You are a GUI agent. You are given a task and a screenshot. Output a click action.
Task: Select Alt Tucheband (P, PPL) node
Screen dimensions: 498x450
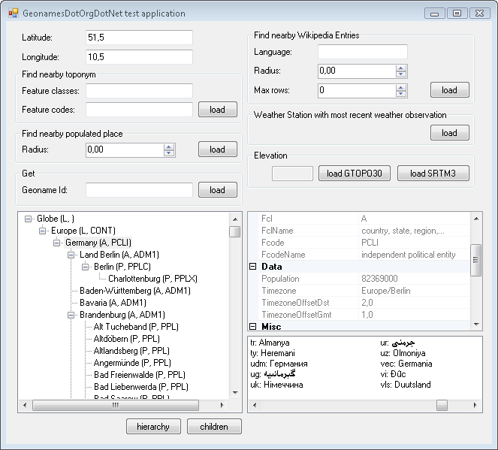pos(136,327)
